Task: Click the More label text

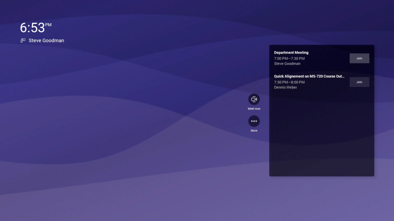Action: coord(254,130)
